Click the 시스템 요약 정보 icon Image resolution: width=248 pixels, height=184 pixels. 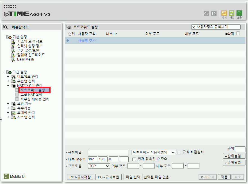[13, 42]
